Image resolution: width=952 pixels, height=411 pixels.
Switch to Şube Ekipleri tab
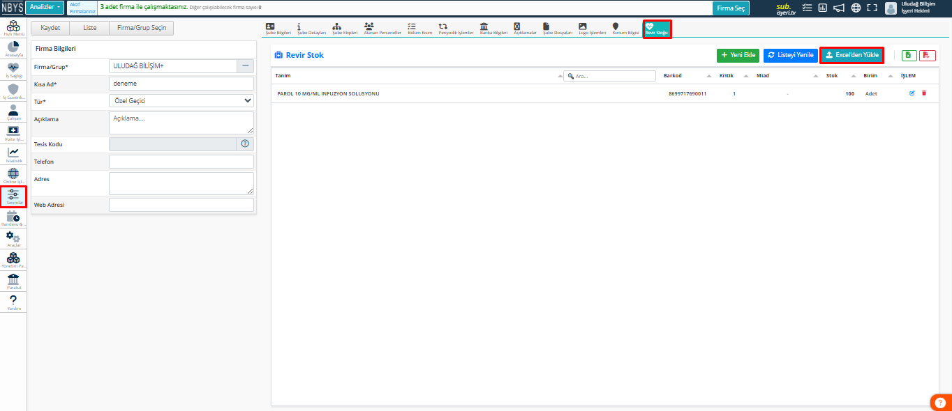coord(345,29)
